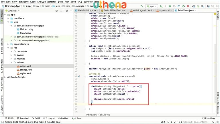
Task: Select strings.xml in the project tree
Action: pos(25,70)
